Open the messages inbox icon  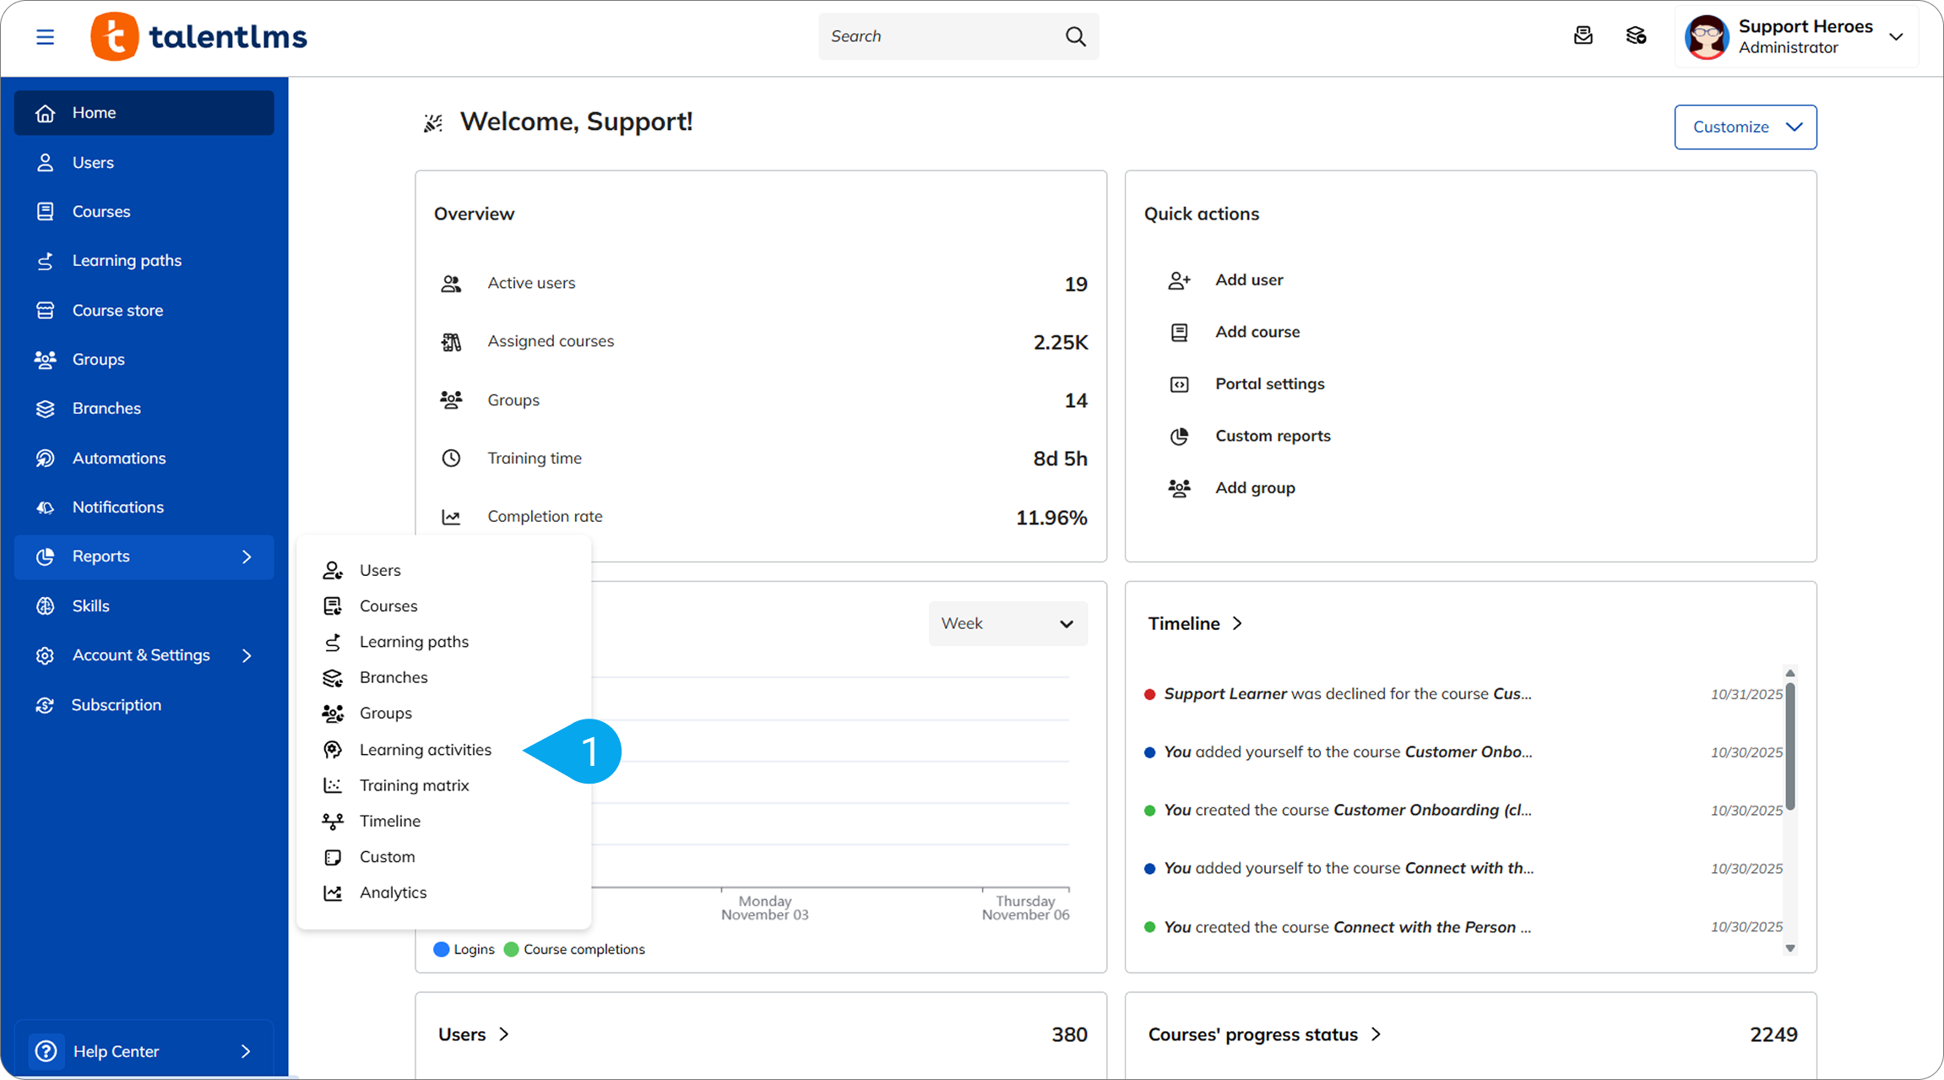point(1583,35)
